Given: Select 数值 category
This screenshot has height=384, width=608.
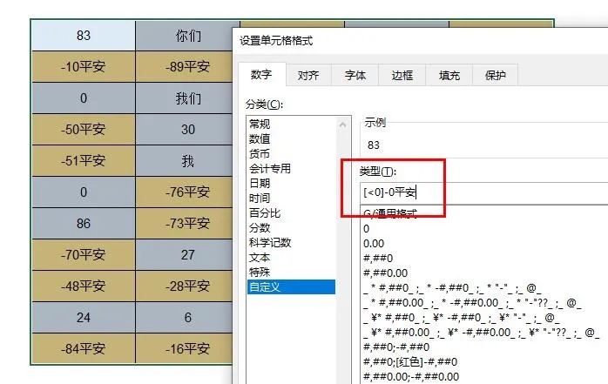Looking at the screenshot, I should click(x=260, y=138).
